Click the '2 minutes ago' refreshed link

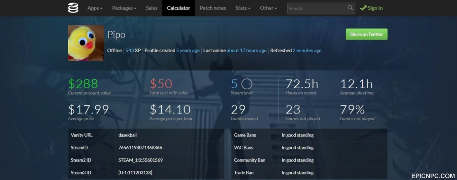click(307, 51)
